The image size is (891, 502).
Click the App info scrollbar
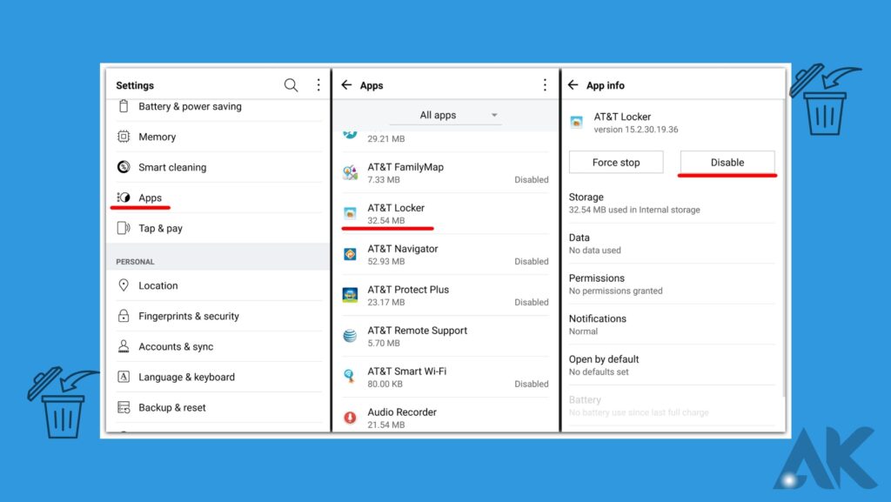tap(784, 248)
